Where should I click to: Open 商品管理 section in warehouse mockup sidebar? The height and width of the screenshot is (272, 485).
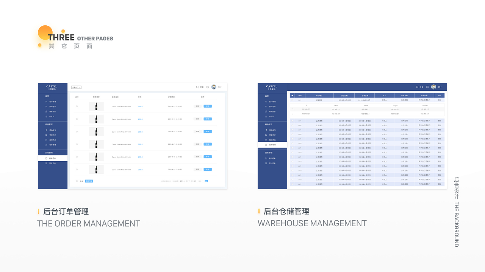269,124
